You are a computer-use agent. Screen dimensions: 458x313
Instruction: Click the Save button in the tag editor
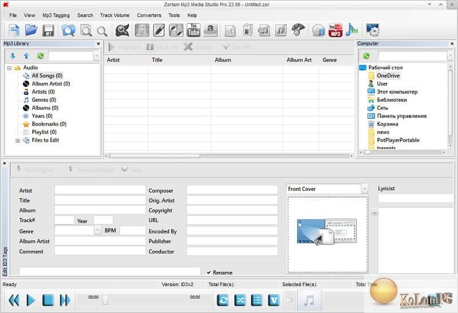[132, 169]
